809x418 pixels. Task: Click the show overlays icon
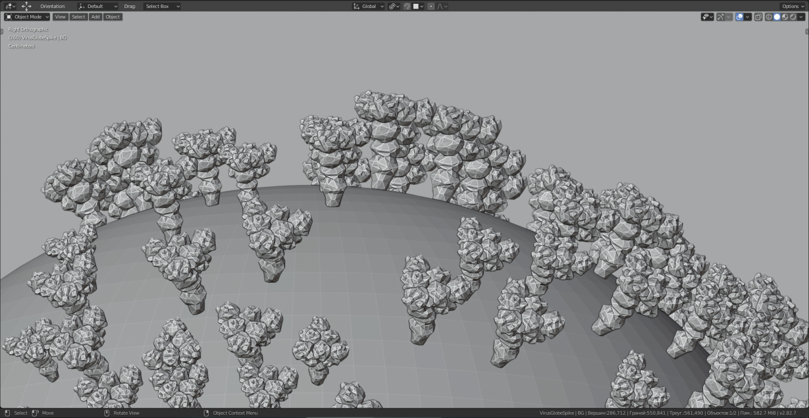(x=739, y=17)
